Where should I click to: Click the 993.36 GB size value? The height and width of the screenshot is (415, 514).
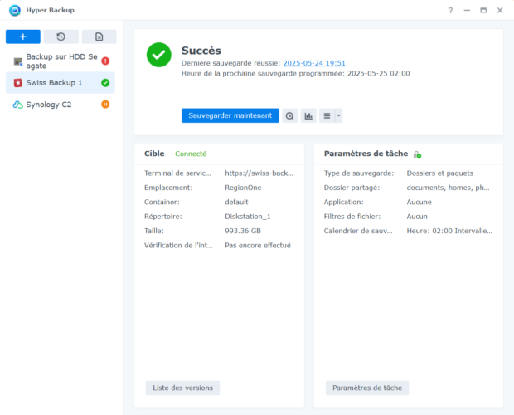tap(243, 231)
